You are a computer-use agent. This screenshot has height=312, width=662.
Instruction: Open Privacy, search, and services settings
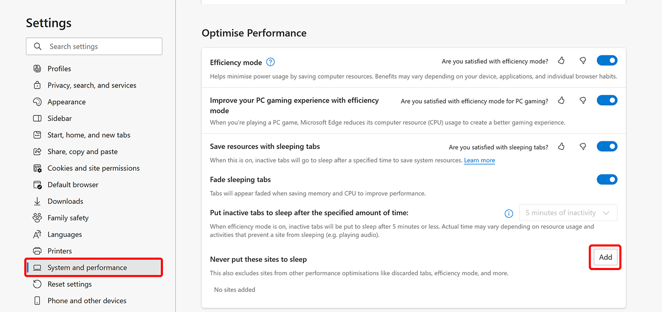click(x=92, y=85)
